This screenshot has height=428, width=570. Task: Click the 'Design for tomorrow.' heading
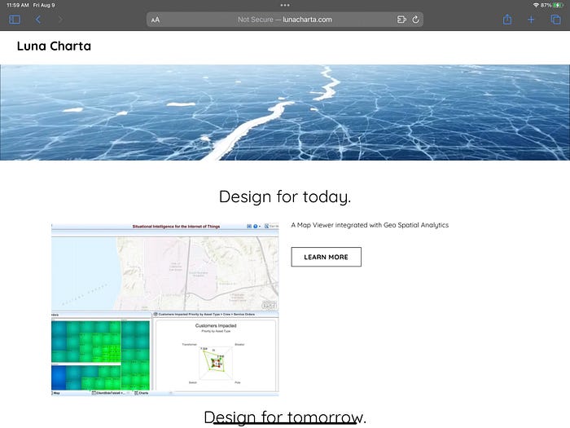pyautogui.click(x=285, y=417)
